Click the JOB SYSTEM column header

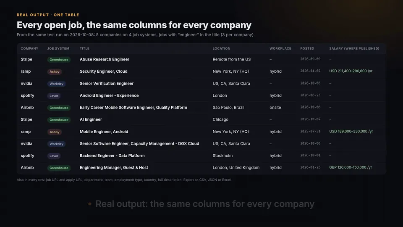coord(58,48)
